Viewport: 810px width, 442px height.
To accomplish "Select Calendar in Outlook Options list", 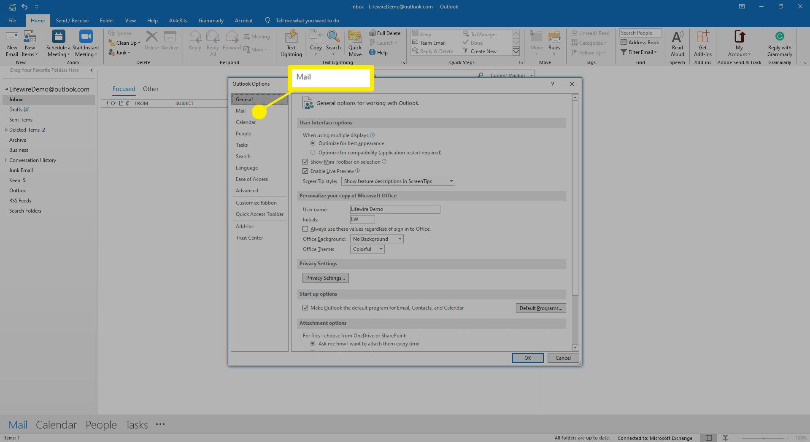I will (x=259, y=122).
